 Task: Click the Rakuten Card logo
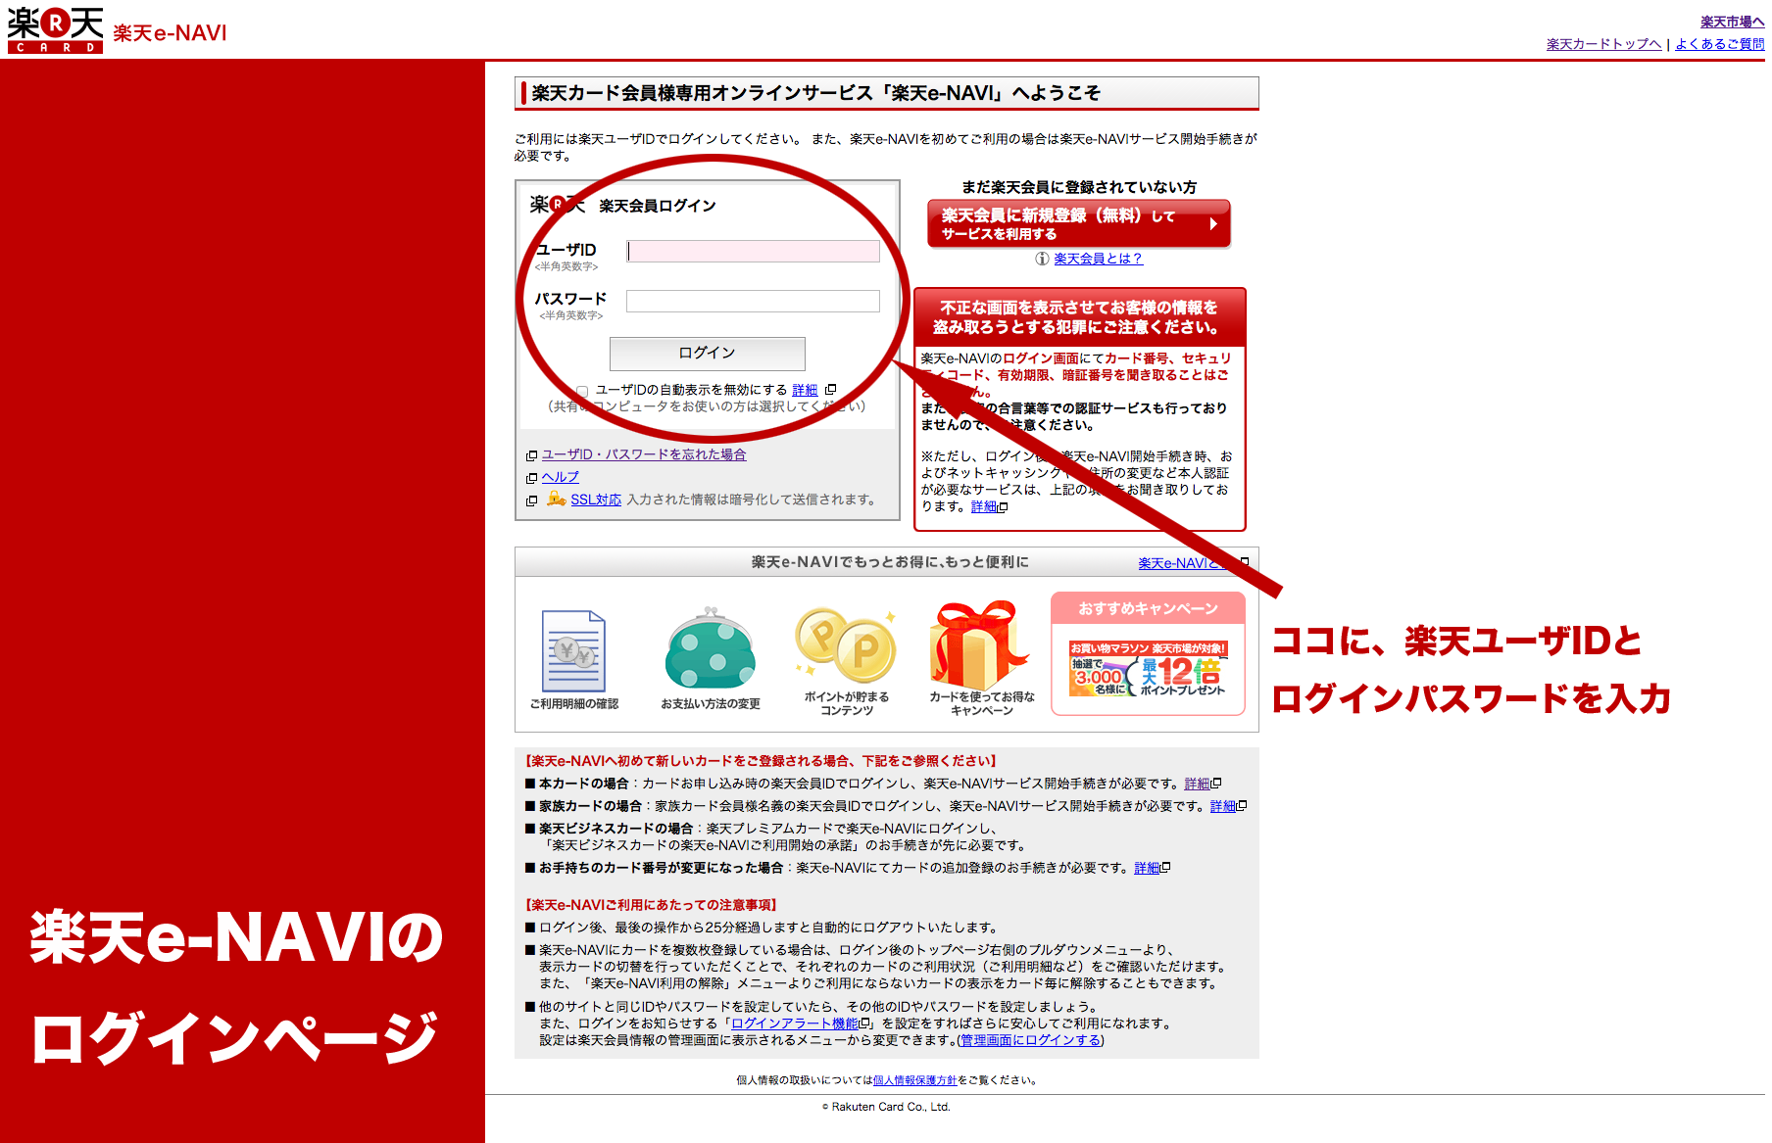tap(55, 29)
